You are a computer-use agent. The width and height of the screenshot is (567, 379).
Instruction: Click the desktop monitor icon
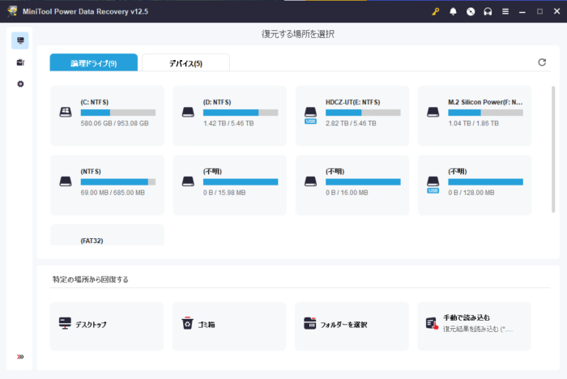(x=65, y=323)
